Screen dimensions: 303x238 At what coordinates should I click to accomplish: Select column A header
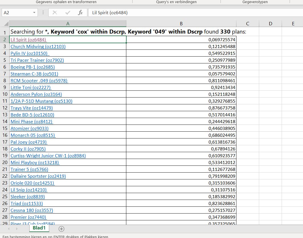click(68, 24)
